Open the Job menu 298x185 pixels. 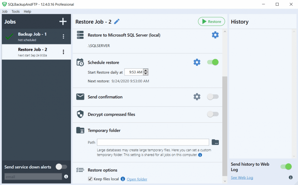pos(5,11)
